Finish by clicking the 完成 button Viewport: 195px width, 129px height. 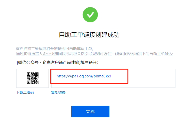click(x=90, y=111)
